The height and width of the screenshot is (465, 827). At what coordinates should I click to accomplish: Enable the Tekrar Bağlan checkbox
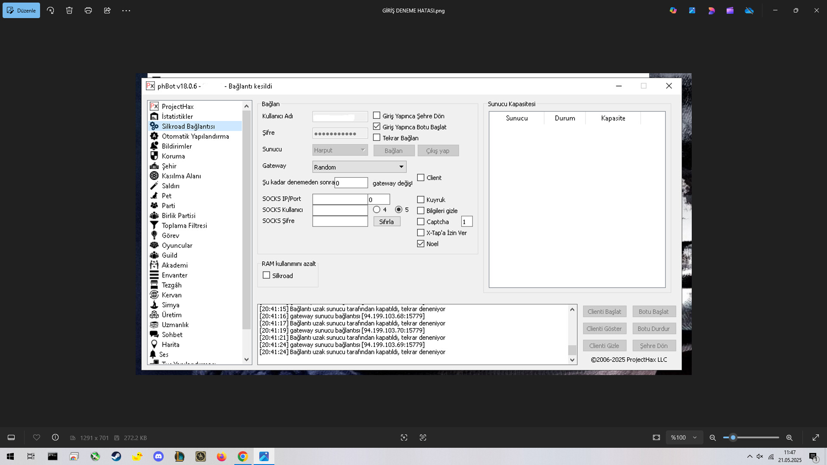376,138
